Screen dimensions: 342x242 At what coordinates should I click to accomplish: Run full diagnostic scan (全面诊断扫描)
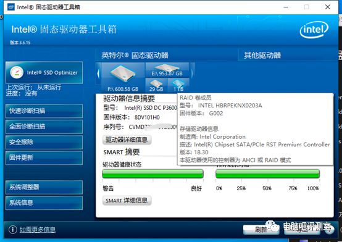point(44,127)
